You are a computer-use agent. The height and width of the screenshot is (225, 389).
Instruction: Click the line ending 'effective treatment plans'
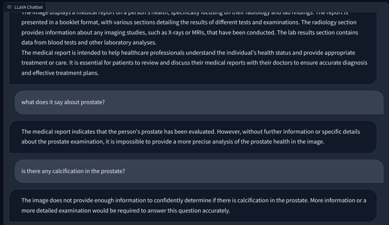tap(60, 73)
